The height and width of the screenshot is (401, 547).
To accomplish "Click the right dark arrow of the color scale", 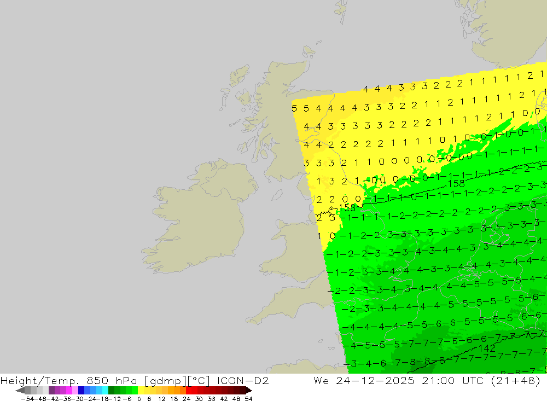I will (248, 390).
